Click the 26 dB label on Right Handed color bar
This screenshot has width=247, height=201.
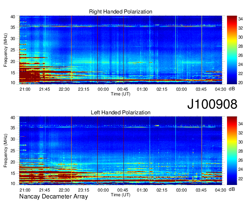(240, 55)
